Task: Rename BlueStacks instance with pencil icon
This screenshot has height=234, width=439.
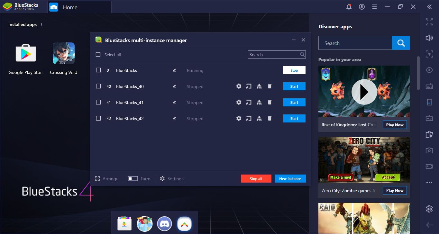Action: click(x=174, y=70)
